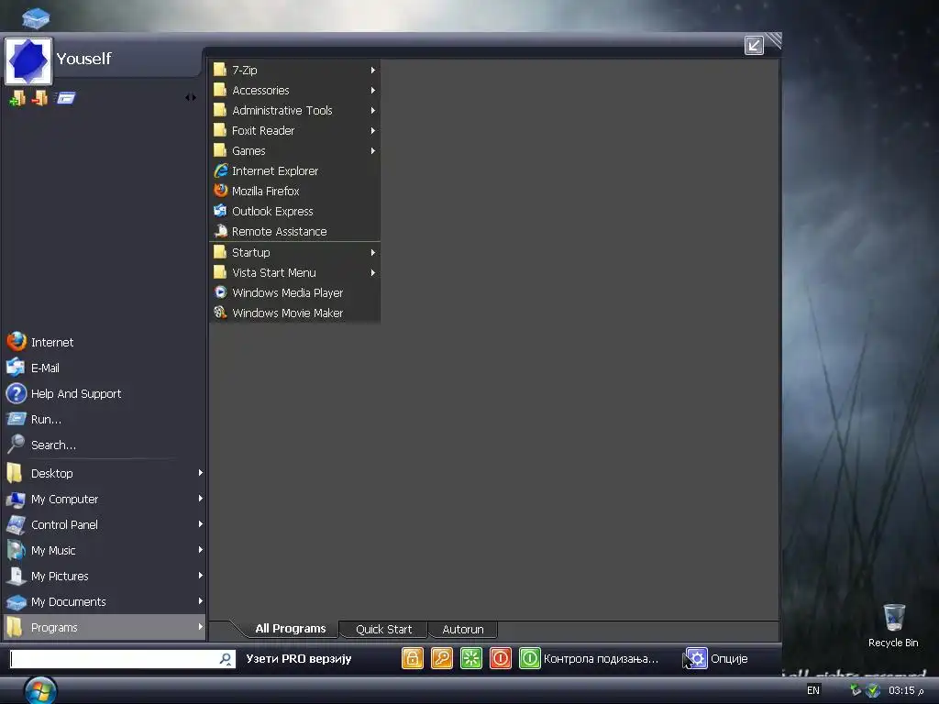Launch Windows Media Player

[x=294, y=292]
